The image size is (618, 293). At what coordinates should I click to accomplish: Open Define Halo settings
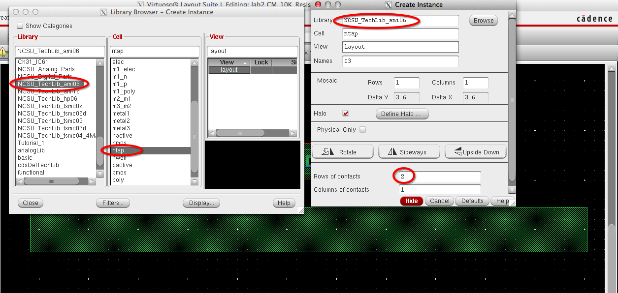(402, 114)
